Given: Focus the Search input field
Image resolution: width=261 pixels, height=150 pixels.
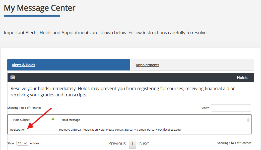Looking at the screenshot, I should (x=231, y=108).
